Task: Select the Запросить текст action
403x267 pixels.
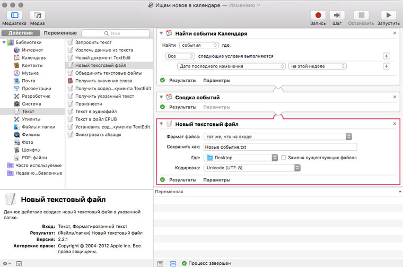Action: (x=93, y=42)
